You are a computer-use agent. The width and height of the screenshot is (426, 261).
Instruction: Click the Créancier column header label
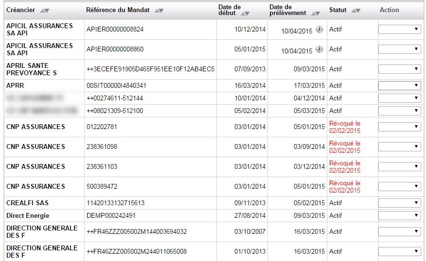tap(20, 10)
